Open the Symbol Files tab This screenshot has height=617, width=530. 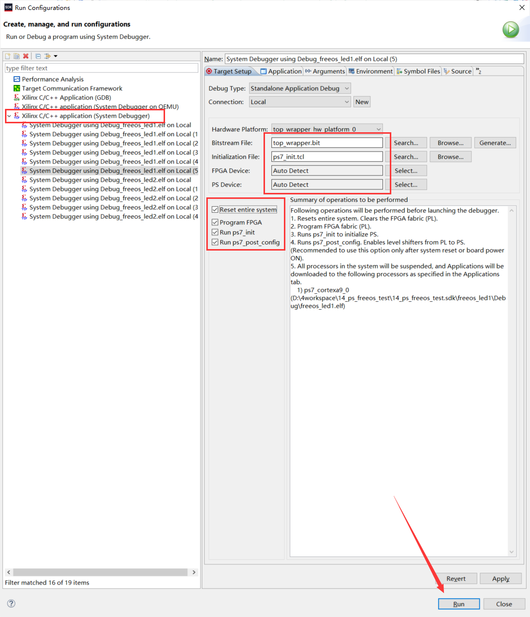418,72
